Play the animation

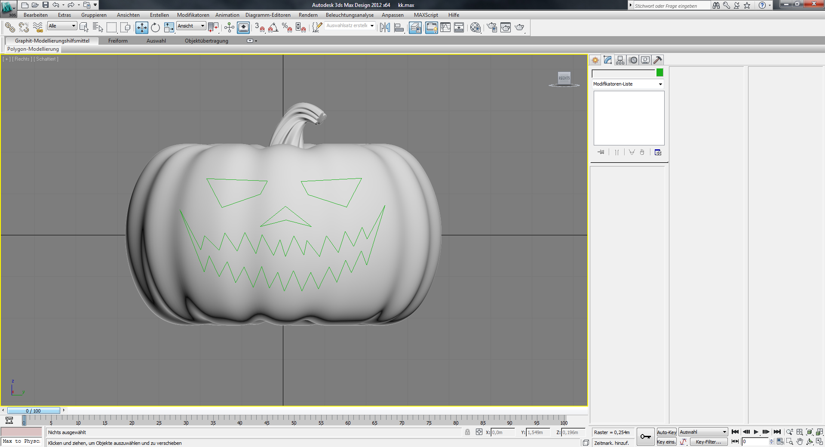pos(756,432)
